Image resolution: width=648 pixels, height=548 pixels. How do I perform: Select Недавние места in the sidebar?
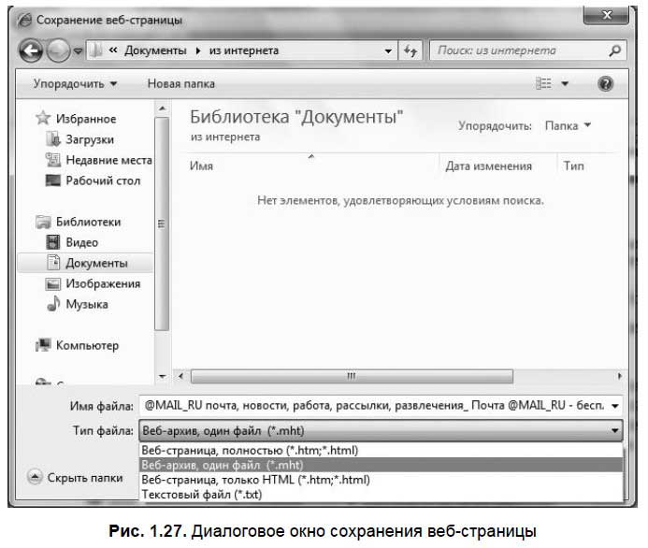[108, 160]
